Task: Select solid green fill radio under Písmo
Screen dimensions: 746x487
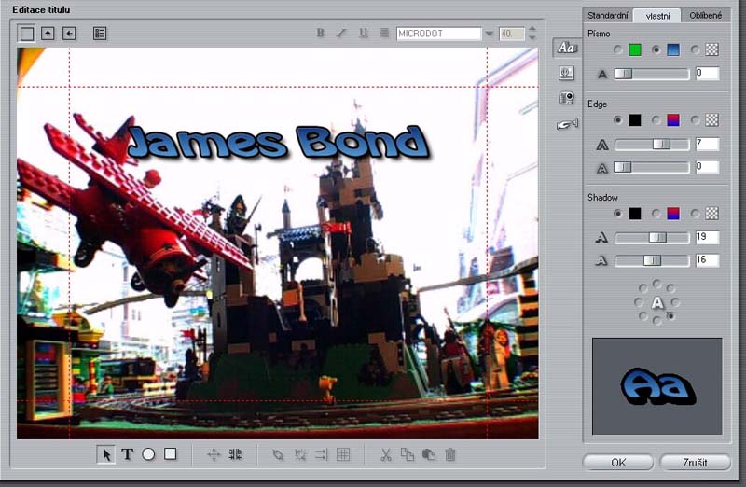Action: tap(619, 49)
